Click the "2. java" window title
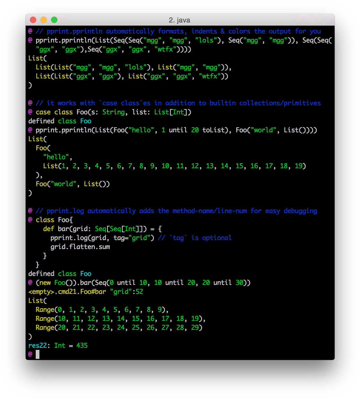 tap(179, 20)
